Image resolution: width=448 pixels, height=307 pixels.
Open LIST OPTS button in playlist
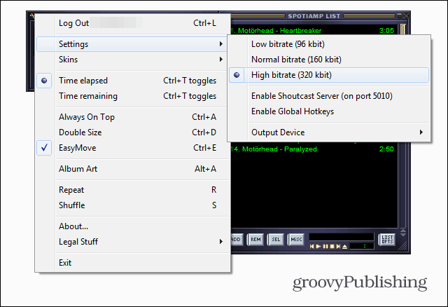tap(387, 239)
